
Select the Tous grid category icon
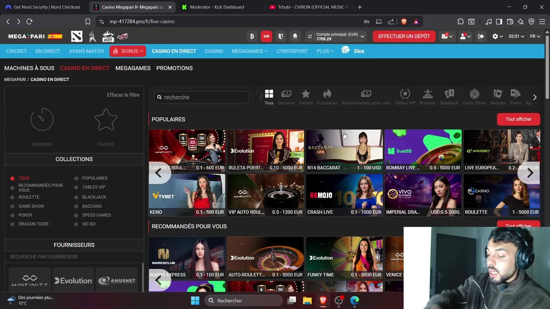pos(269,97)
